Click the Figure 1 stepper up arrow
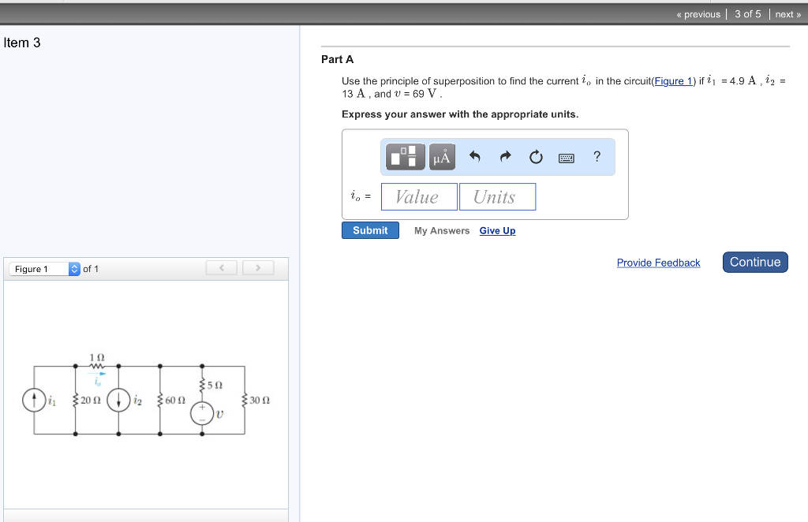The image size is (808, 522). (x=73, y=265)
